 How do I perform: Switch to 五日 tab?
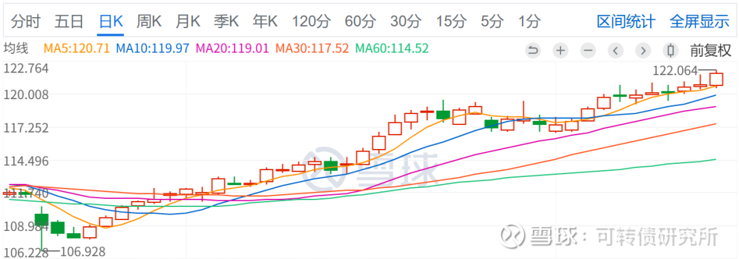pyautogui.click(x=69, y=21)
